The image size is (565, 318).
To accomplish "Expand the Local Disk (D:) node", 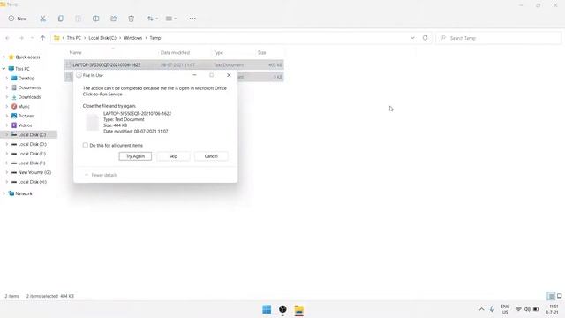I will click(7, 144).
